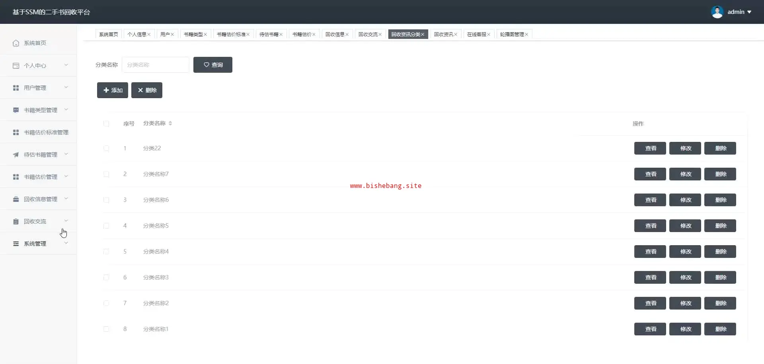This screenshot has width=764, height=364.
Task: Open the admin account dropdown arrow
Action: [749, 12]
